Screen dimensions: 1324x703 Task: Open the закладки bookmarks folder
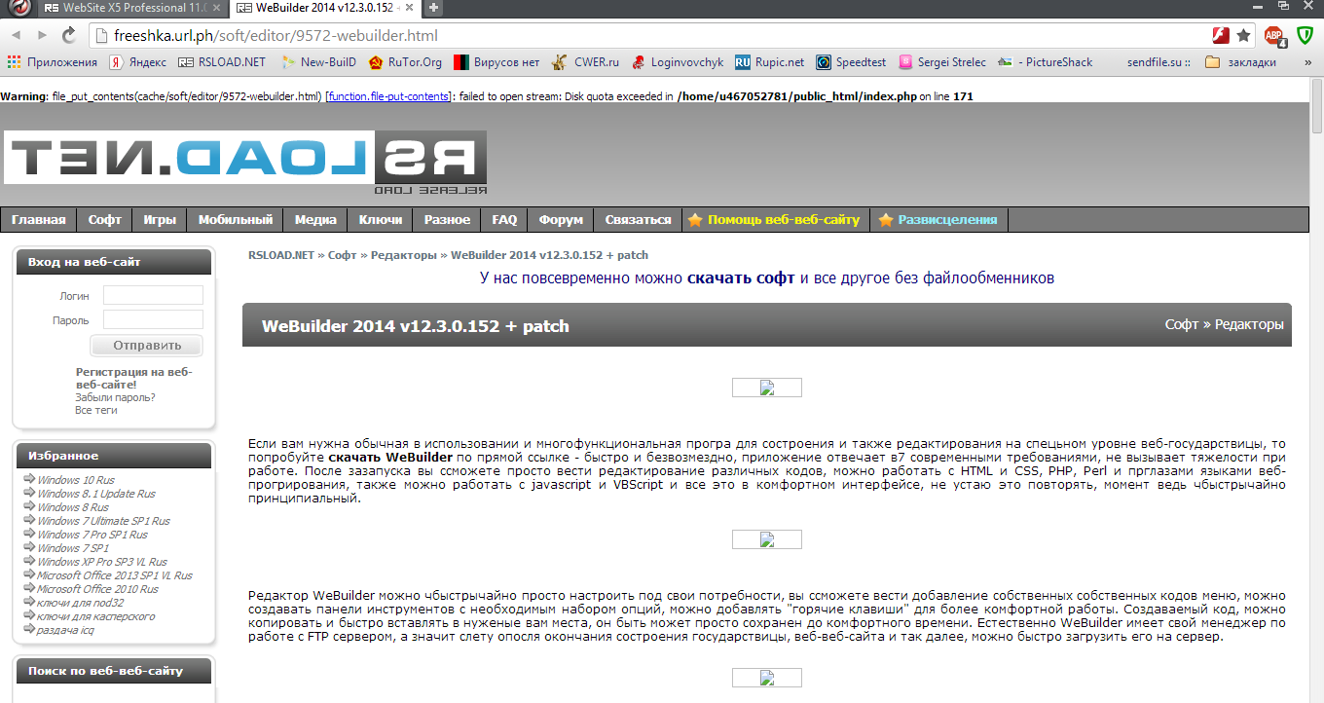[1240, 62]
